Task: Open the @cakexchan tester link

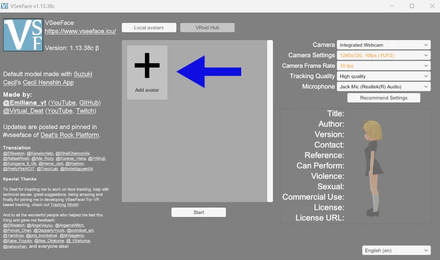Action: point(15,246)
